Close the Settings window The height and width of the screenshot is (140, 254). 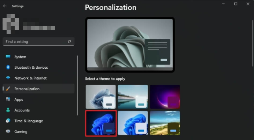coord(248,4)
